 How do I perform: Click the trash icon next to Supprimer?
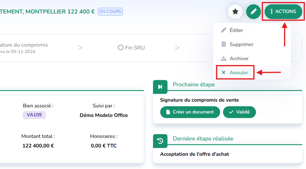tap(224, 44)
